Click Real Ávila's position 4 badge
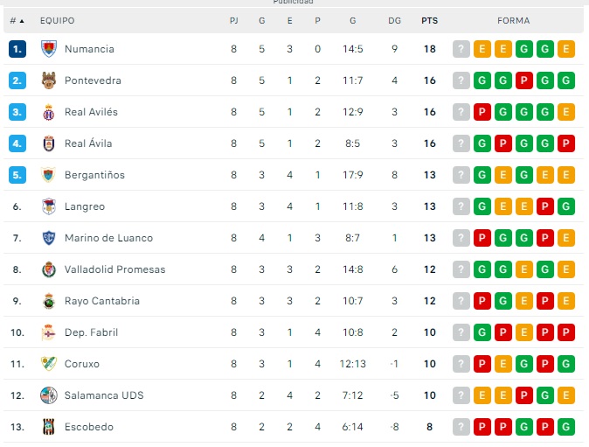Image resolution: width=589 pixels, height=447 pixels. point(17,143)
